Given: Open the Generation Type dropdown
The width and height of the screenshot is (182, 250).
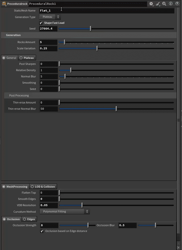Looking at the screenshot, I should point(50,17).
